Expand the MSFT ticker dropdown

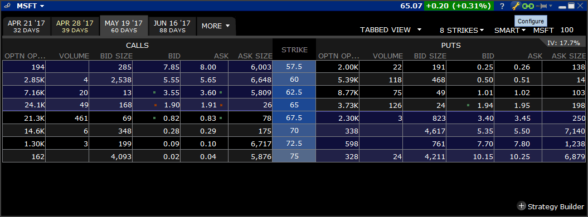30,6
